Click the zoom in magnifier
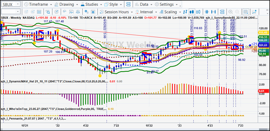 (x=231, y=12)
